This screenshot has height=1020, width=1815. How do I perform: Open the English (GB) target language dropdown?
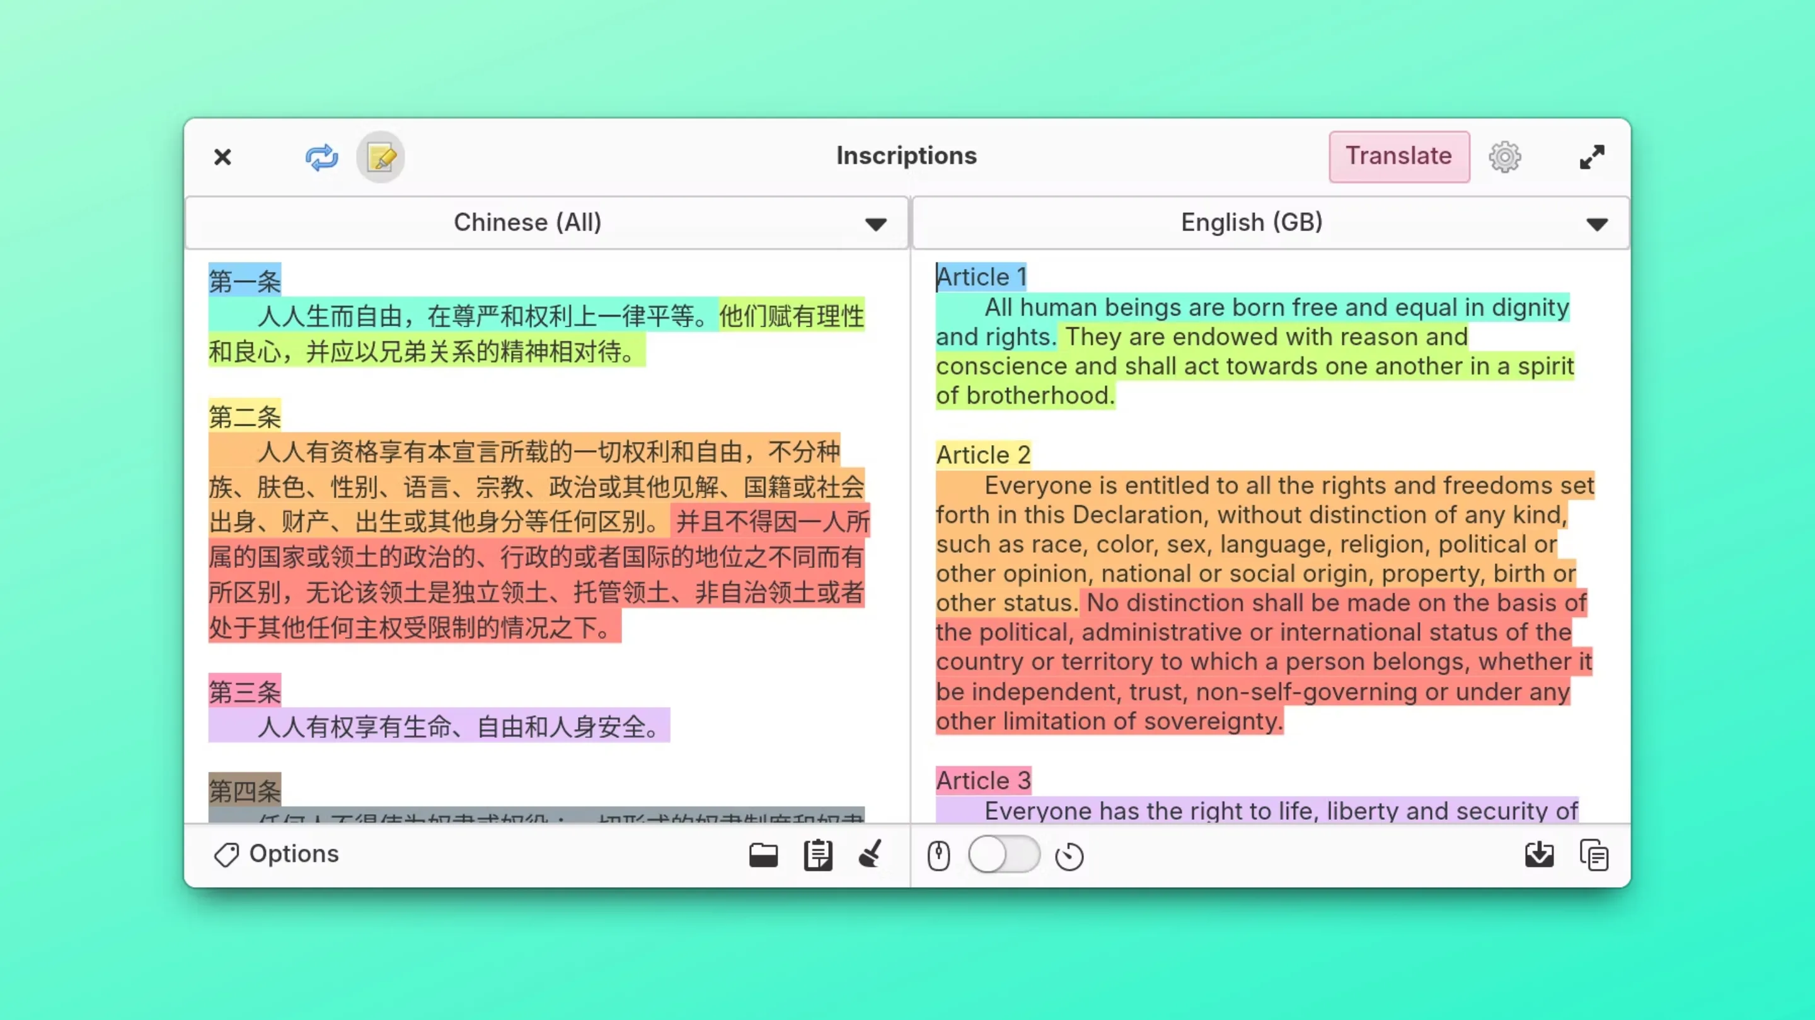pyautogui.click(x=1252, y=222)
